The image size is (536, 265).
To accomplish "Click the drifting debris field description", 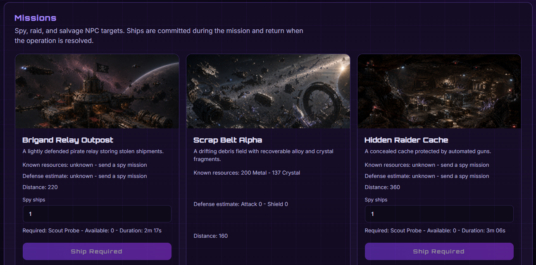I will pyautogui.click(x=263, y=155).
